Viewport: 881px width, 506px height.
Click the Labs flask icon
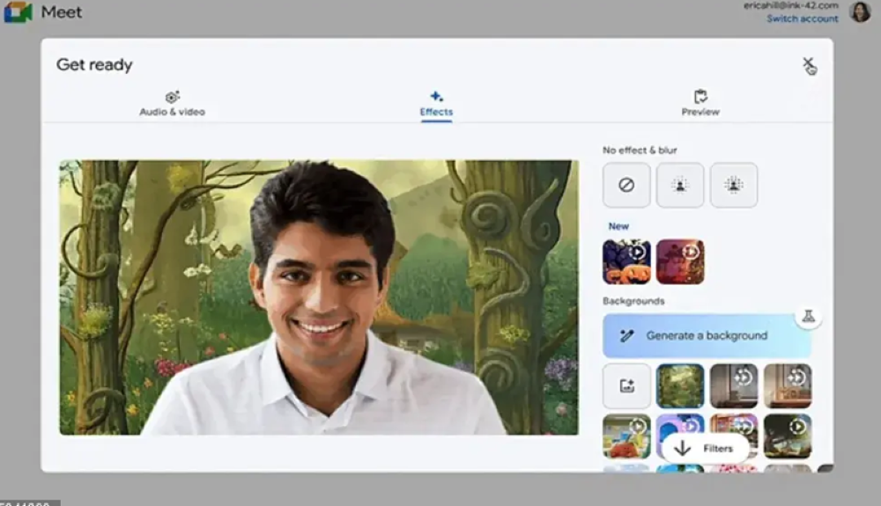pos(808,316)
